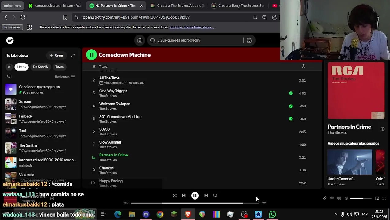Adjust the volume slider
Screen dimensions: 390x220
pyautogui.click(x=361, y=199)
